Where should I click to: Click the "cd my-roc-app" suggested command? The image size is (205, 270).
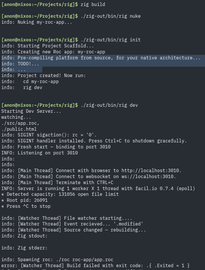click(x=41, y=82)
